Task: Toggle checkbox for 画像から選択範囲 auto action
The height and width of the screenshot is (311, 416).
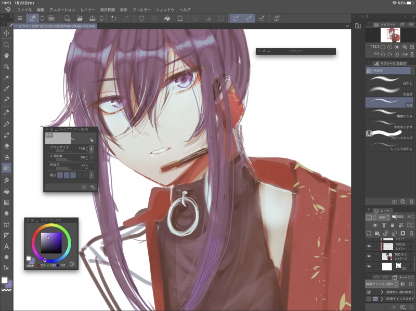Action: click(x=369, y=292)
